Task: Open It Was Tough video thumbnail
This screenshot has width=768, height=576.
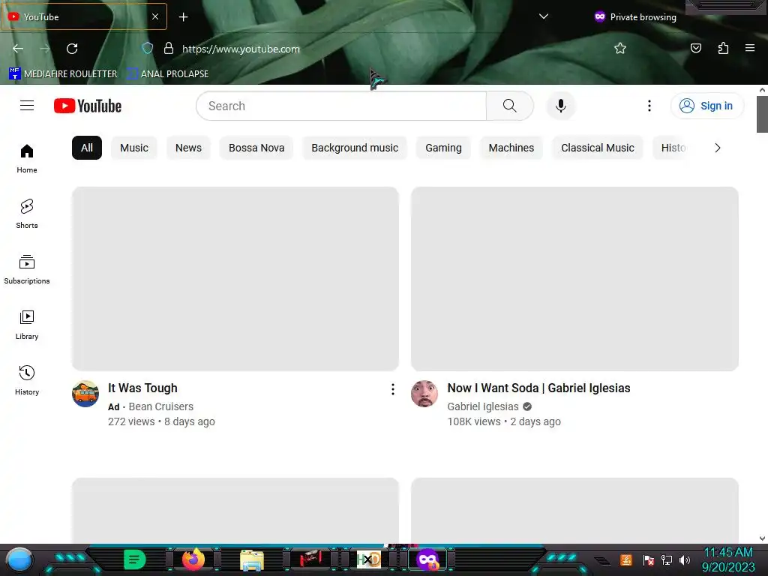Action: pos(235,279)
